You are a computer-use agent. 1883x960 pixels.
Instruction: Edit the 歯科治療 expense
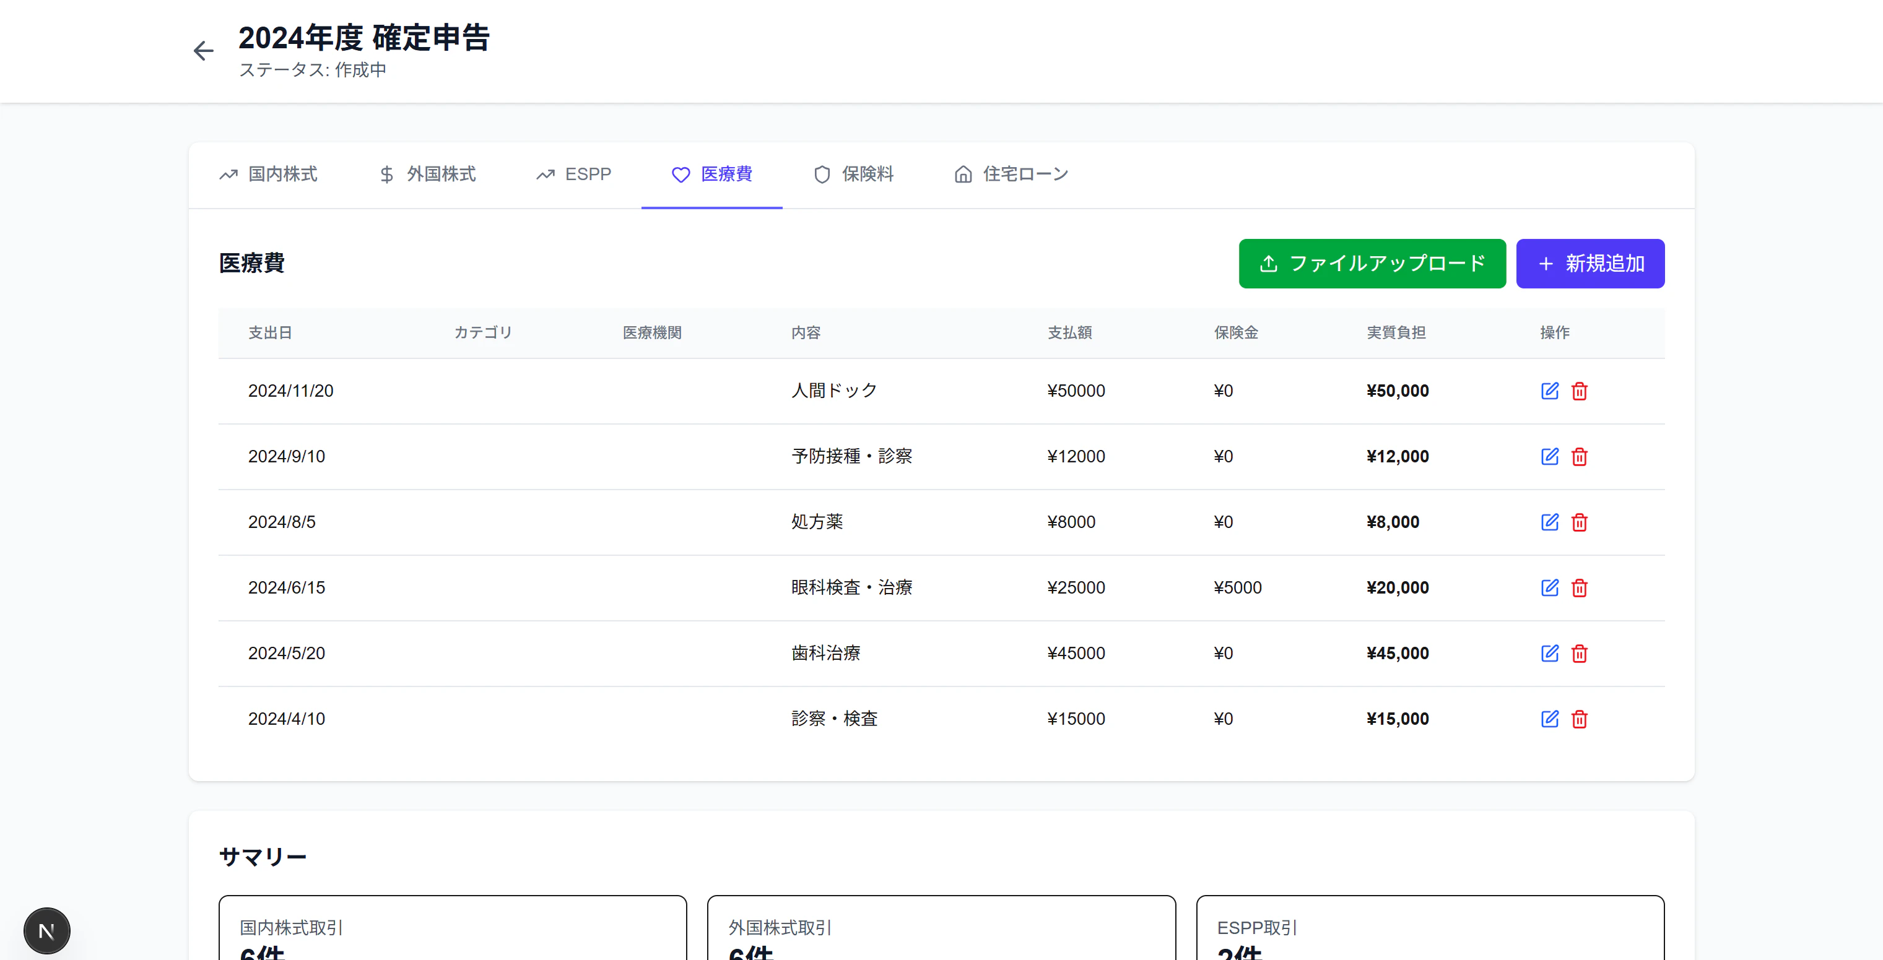1550,654
